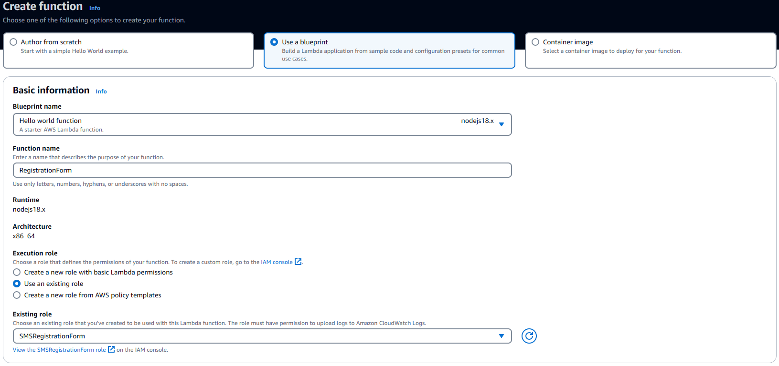This screenshot has width=779, height=366.
Task: Click the refresh existing roles icon
Action: (x=529, y=336)
